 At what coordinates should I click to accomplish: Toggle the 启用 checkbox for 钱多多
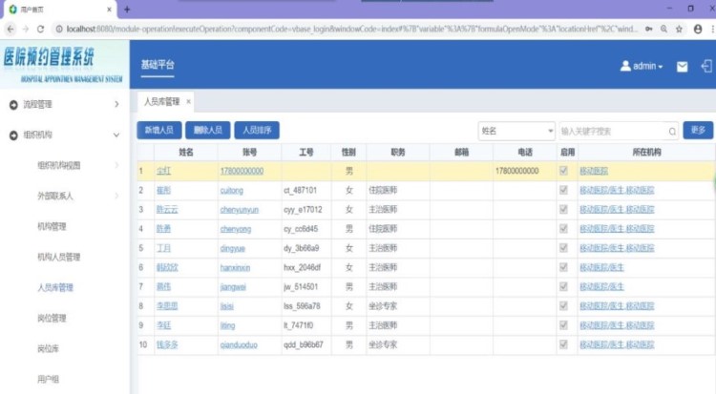[563, 343]
